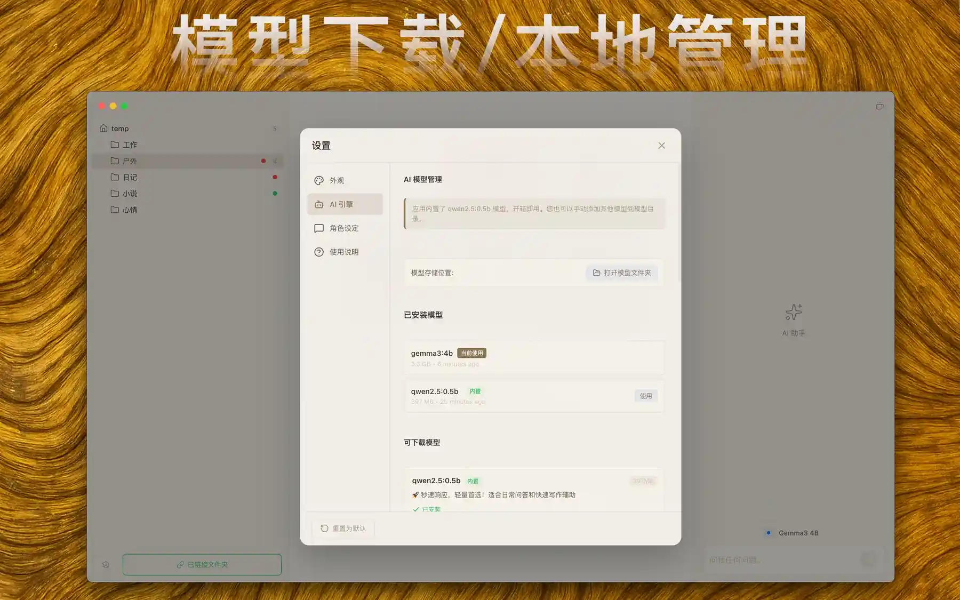The image size is (960, 600).
Task: Switch to the AI 引擎 settings tab
Action: point(345,204)
